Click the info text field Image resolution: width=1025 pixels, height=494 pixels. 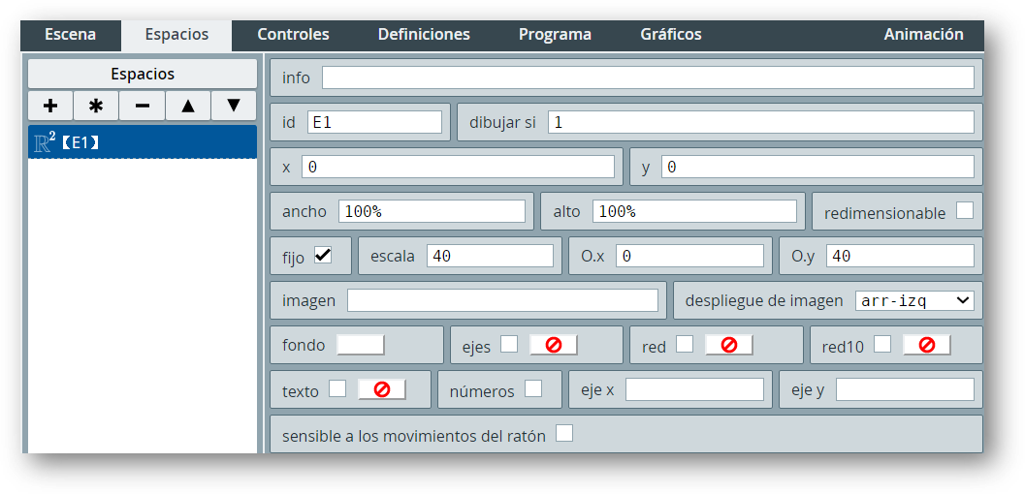coord(648,77)
